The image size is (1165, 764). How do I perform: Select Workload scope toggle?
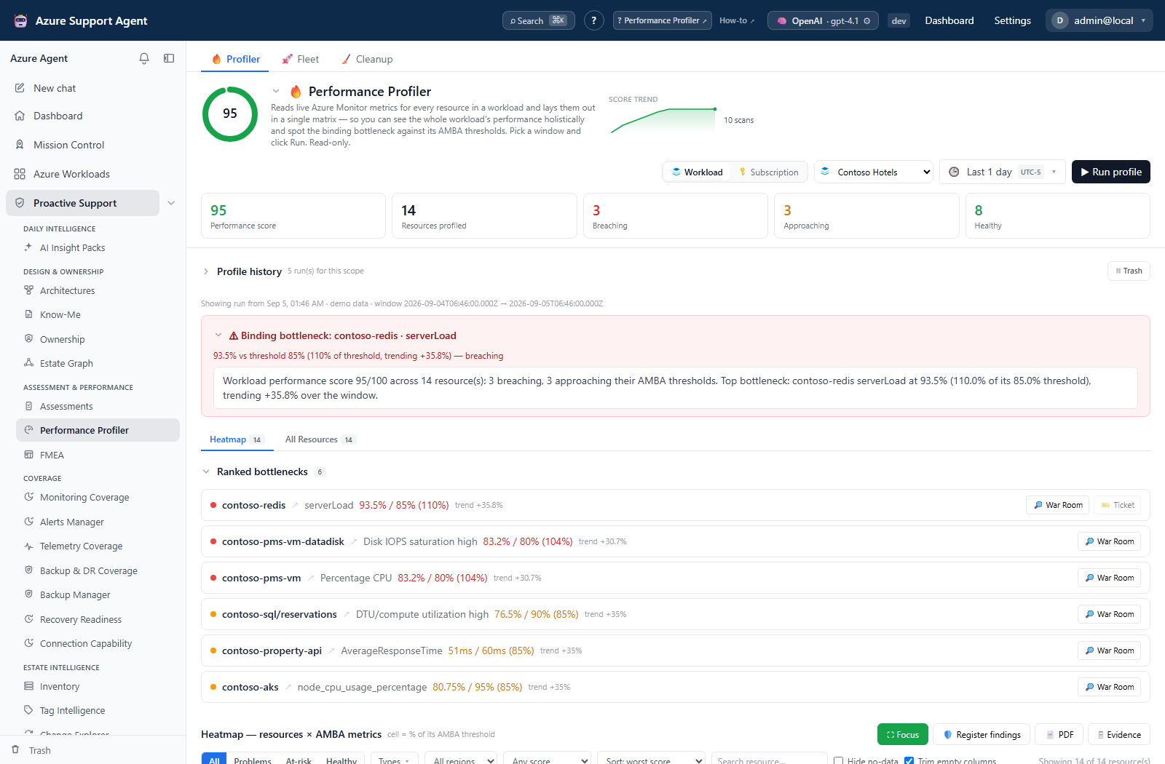tap(698, 172)
